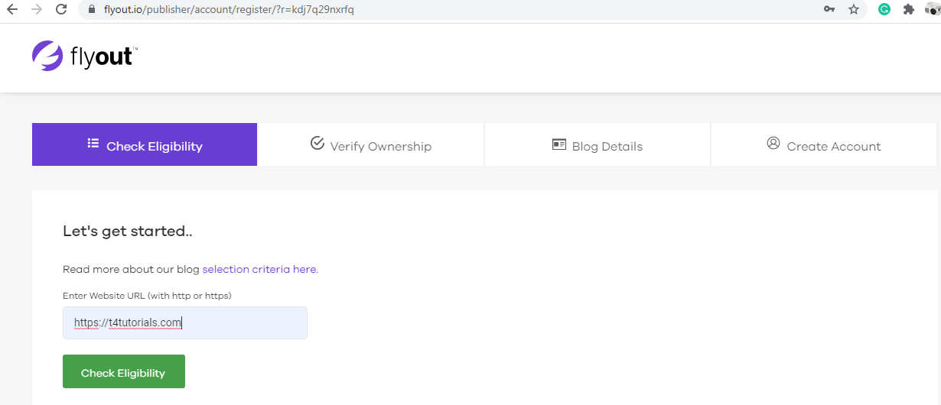This screenshot has width=941, height=405.
Task: Click the flyout logo
Action: point(85,56)
